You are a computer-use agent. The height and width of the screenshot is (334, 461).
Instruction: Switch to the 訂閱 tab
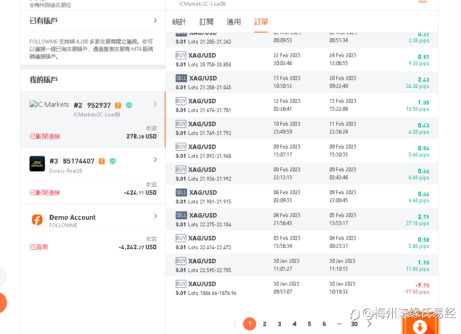click(x=207, y=22)
